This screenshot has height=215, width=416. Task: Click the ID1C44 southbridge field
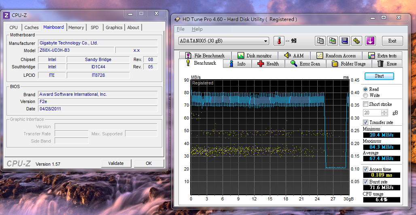pos(98,67)
